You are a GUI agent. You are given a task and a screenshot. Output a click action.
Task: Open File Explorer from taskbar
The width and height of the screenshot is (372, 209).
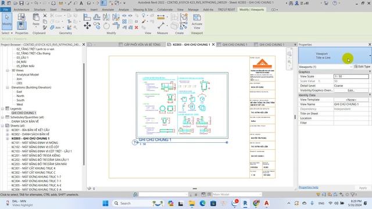tap(192, 203)
